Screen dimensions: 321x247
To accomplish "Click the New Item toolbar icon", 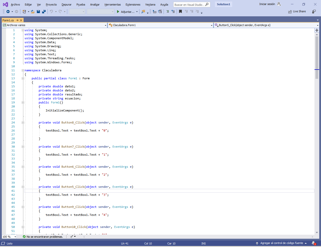I will point(24,12).
